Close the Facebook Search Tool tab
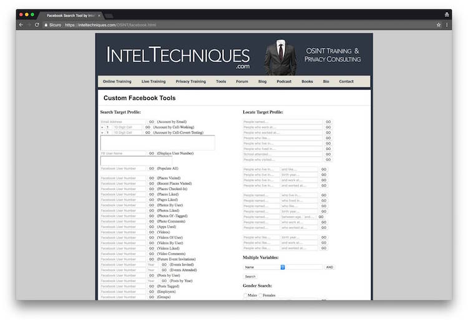Viewport: 468px width, 323px height. pos(99,16)
